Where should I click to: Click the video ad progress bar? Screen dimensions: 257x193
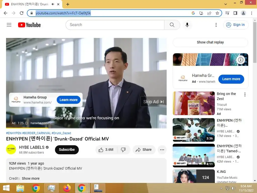(86, 128)
